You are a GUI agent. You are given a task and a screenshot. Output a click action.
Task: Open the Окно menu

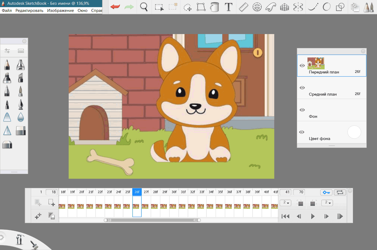83,10
